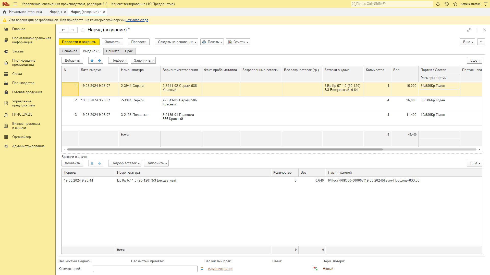
Task: Focus the Комментарий input field
Action: pyautogui.click(x=145, y=269)
